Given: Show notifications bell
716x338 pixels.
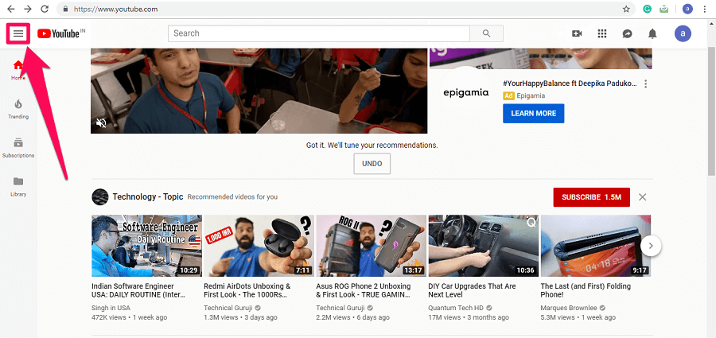Looking at the screenshot, I should click(x=652, y=33).
